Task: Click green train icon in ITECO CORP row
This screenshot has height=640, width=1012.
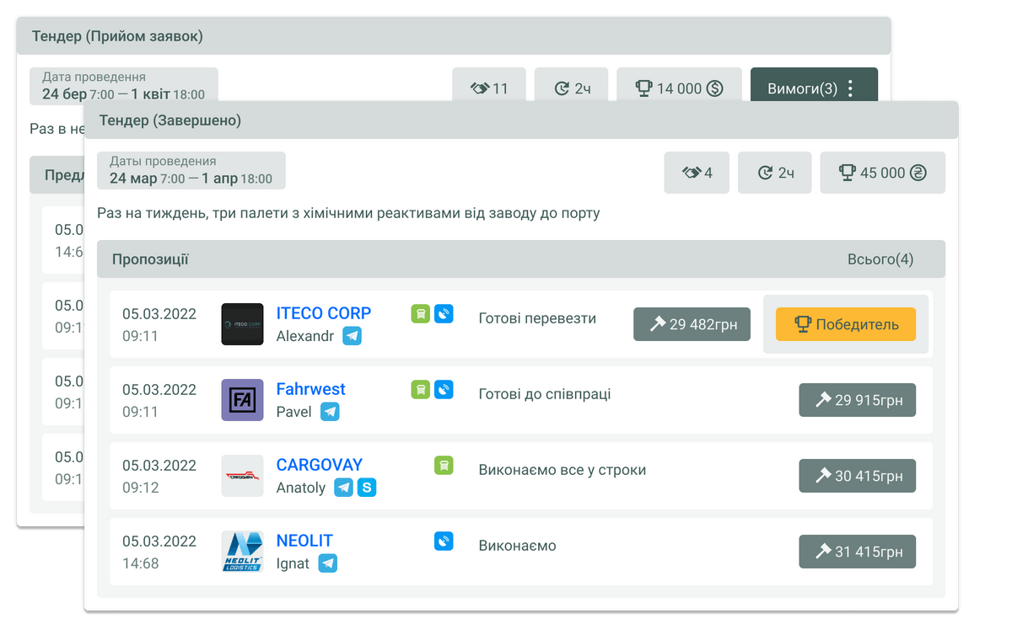Action: (x=420, y=313)
